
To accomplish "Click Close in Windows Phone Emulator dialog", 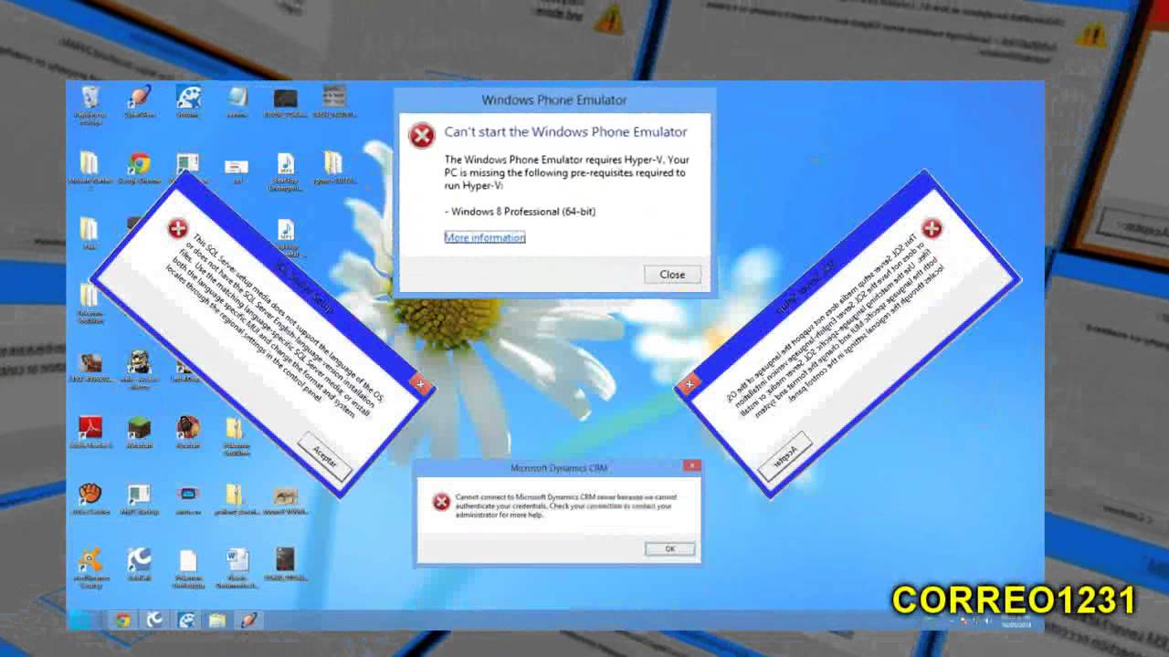I will click(x=672, y=274).
